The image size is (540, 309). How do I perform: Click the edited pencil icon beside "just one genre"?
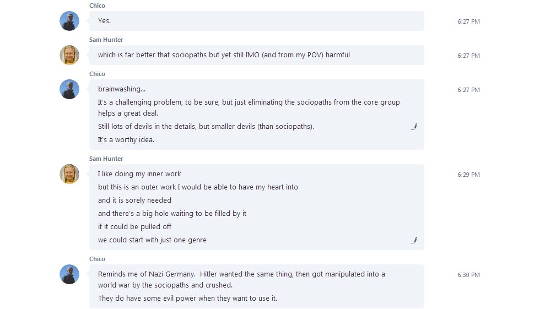(x=414, y=240)
